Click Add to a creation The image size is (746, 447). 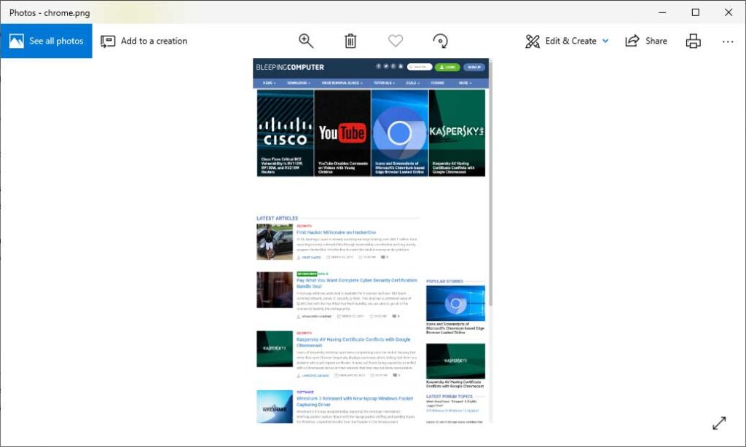(x=144, y=41)
